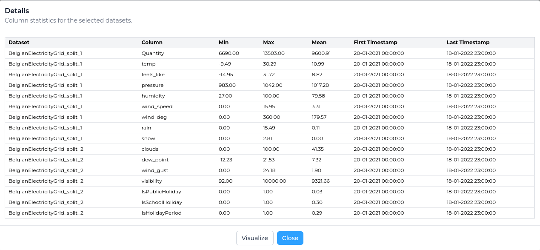Click the Mean column header

pos(319,43)
